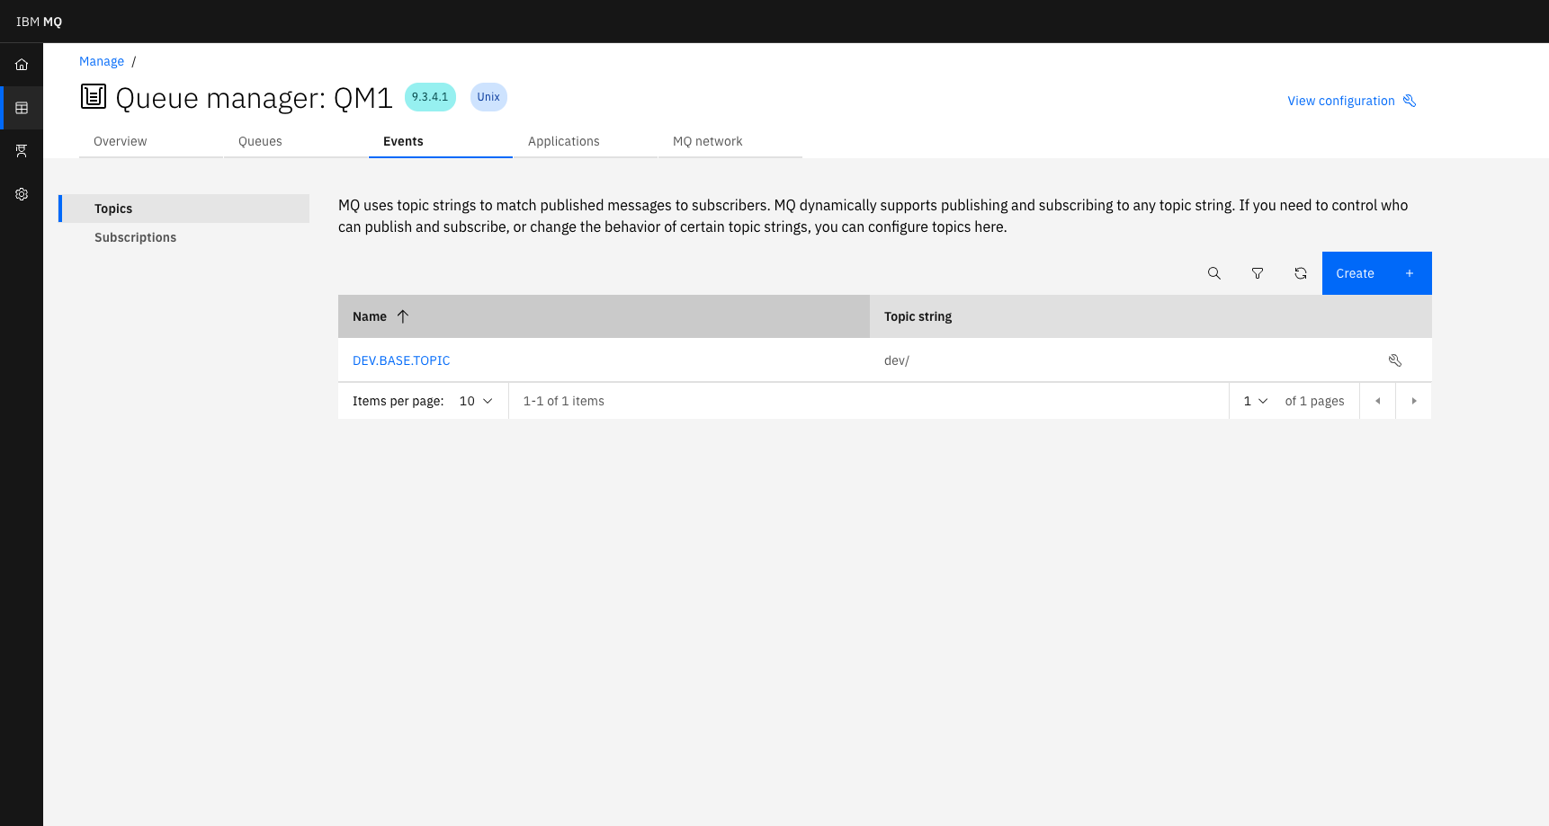Click the Manage breadcrumb link
Image resolution: width=1549 pixels, height=826 pixels.
(101, 60)
